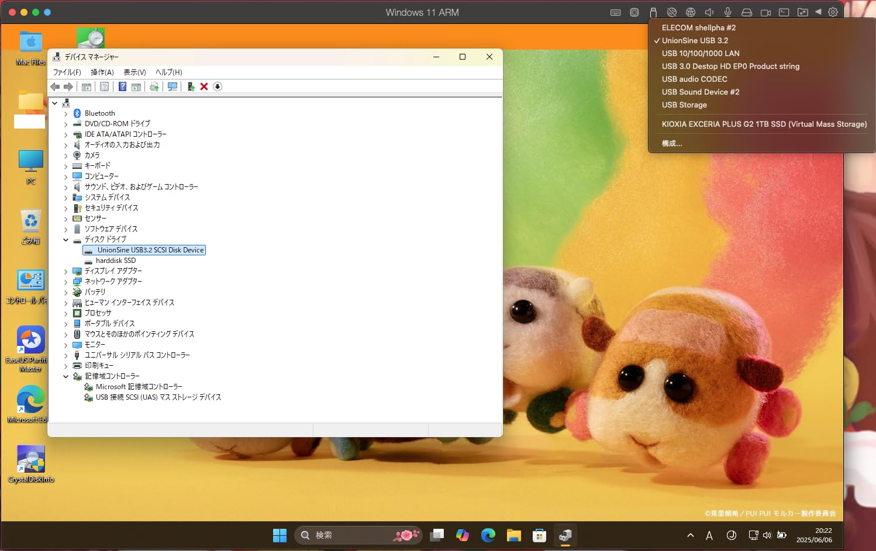Click the 検索 search box in taskbar
The height and width of the screenshot is (551, 876).
point(351,535)
